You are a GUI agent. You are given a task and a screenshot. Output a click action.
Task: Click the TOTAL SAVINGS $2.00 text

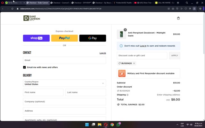click(x=132, y=105)
